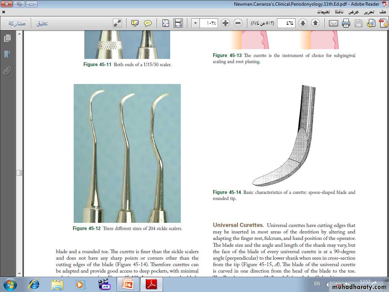The height and width of the screenshot is (292, 389).
Task: Open the ملف (File) menu
Action: [x=383, y=12]
